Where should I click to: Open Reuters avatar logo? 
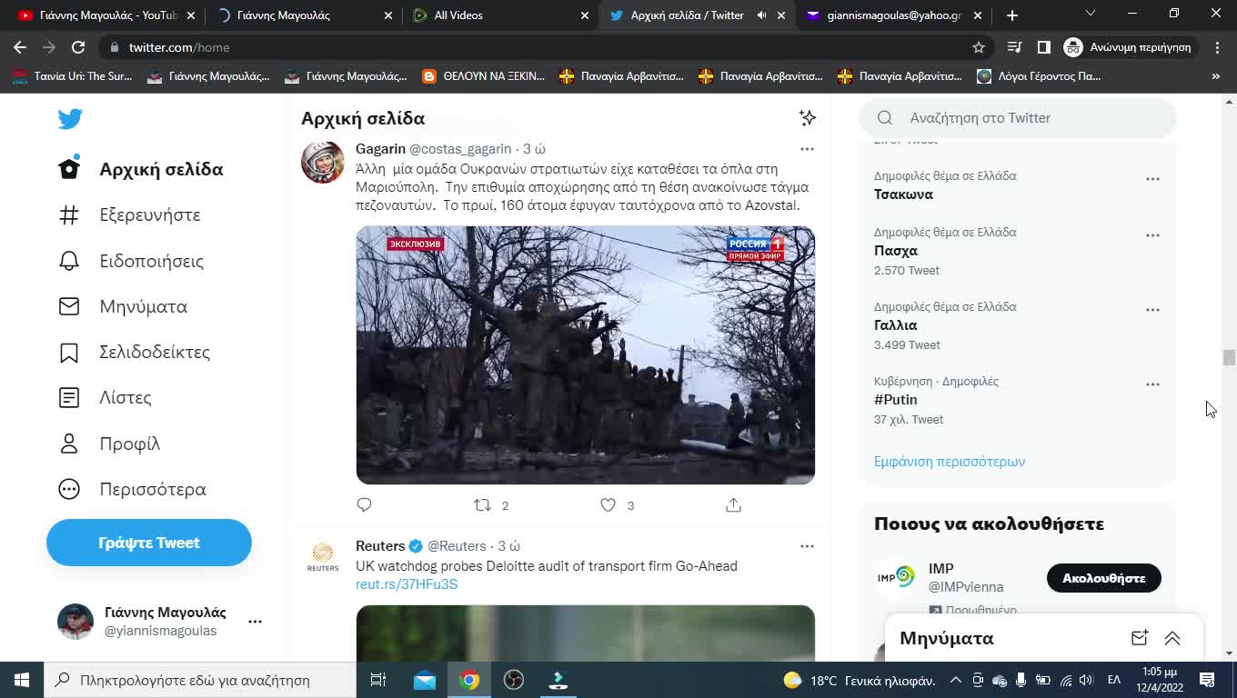click(323, 557)
